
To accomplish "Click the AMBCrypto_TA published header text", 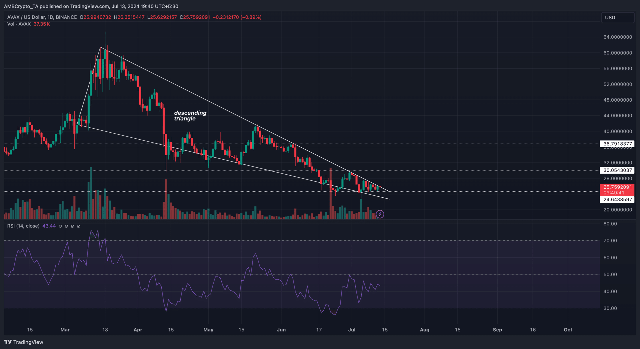I will [x=91, y=6].
